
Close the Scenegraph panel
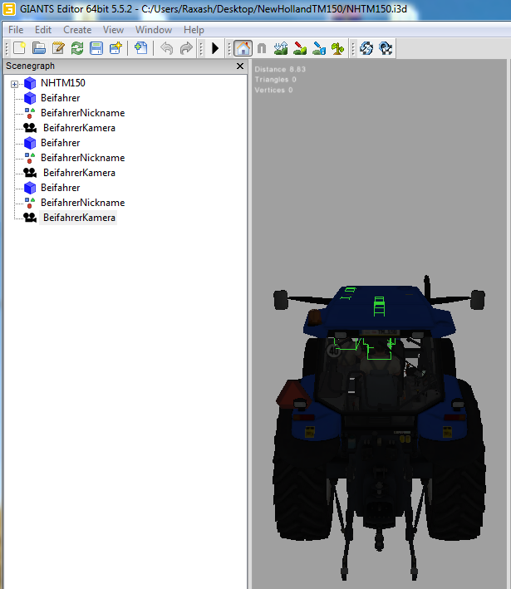[240, 66]
